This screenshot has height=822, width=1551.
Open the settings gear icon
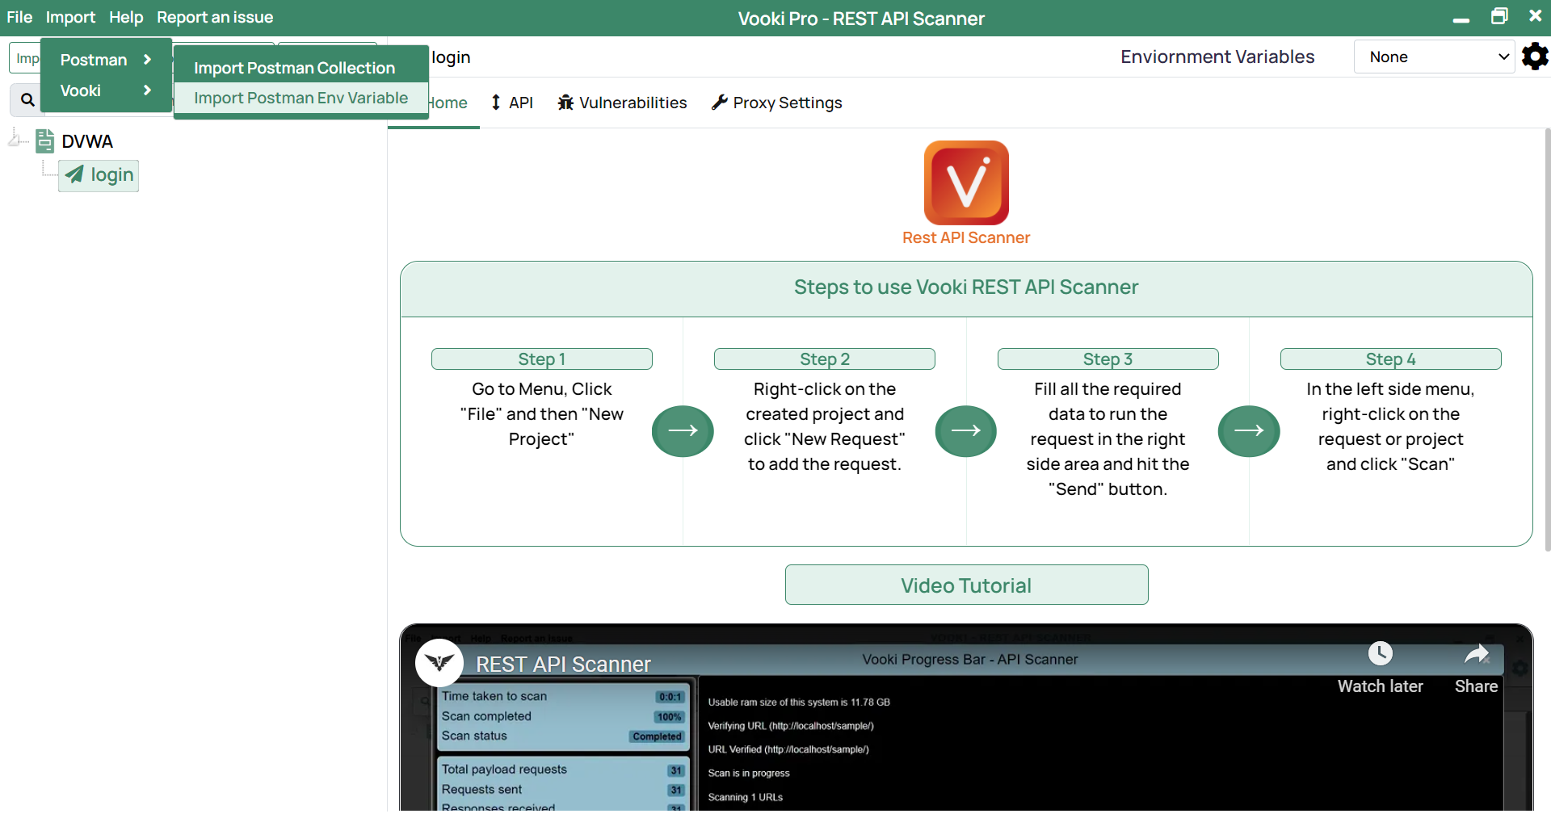[x=1534, y=57]
